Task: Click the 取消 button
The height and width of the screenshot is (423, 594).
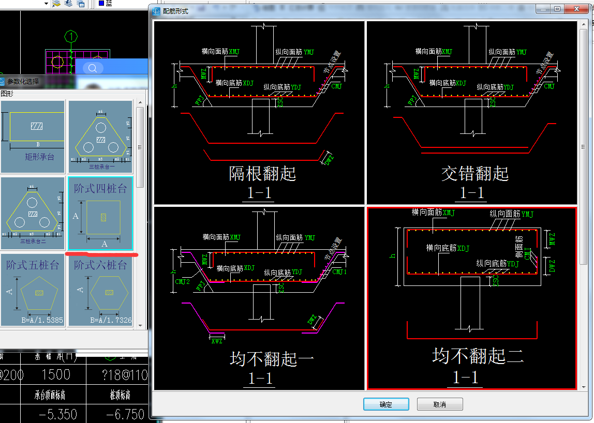Action: pyautogui.click(x=440, y=404)
